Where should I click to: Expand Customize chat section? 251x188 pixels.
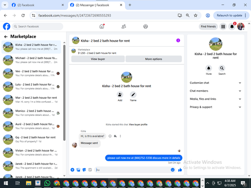tap(215, 83)
